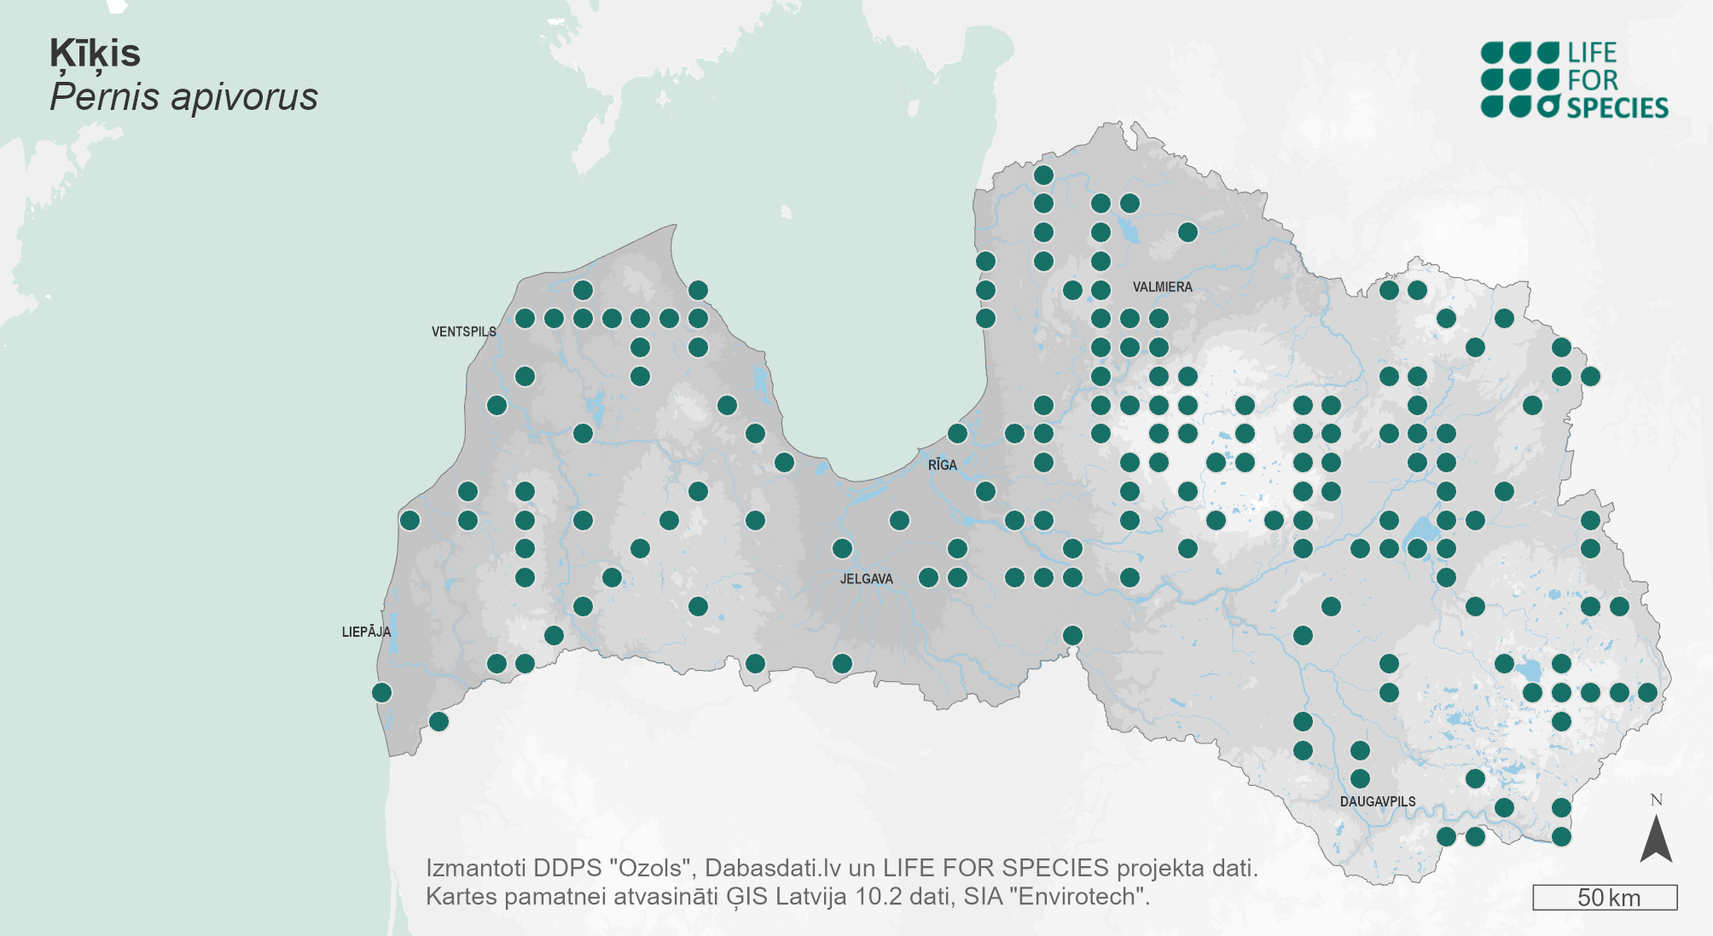Click the VALMIERA city label
The image size is (1713, 936).
click(x=1162, y=287)
